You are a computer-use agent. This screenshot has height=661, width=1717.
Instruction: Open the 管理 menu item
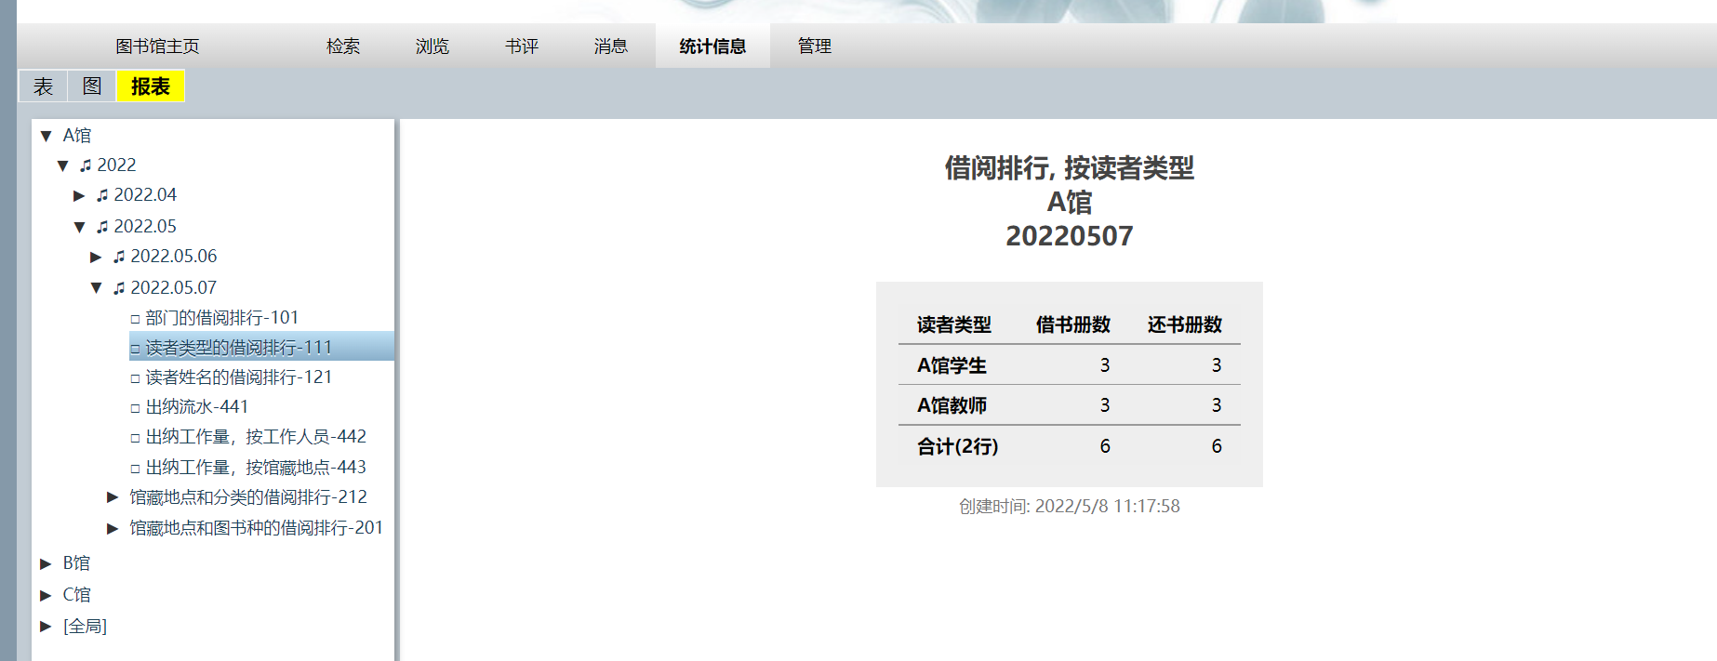[815, 46]
